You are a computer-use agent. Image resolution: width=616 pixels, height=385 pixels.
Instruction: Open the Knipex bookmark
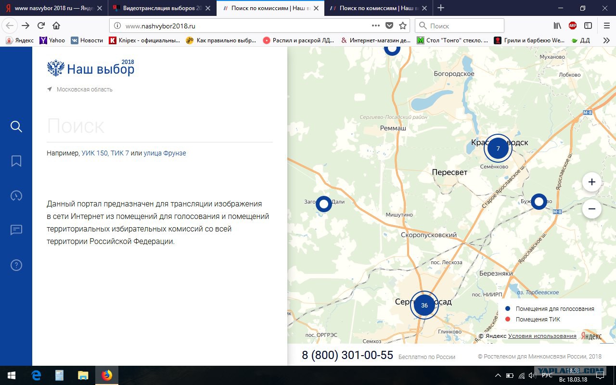coord(144,40)
